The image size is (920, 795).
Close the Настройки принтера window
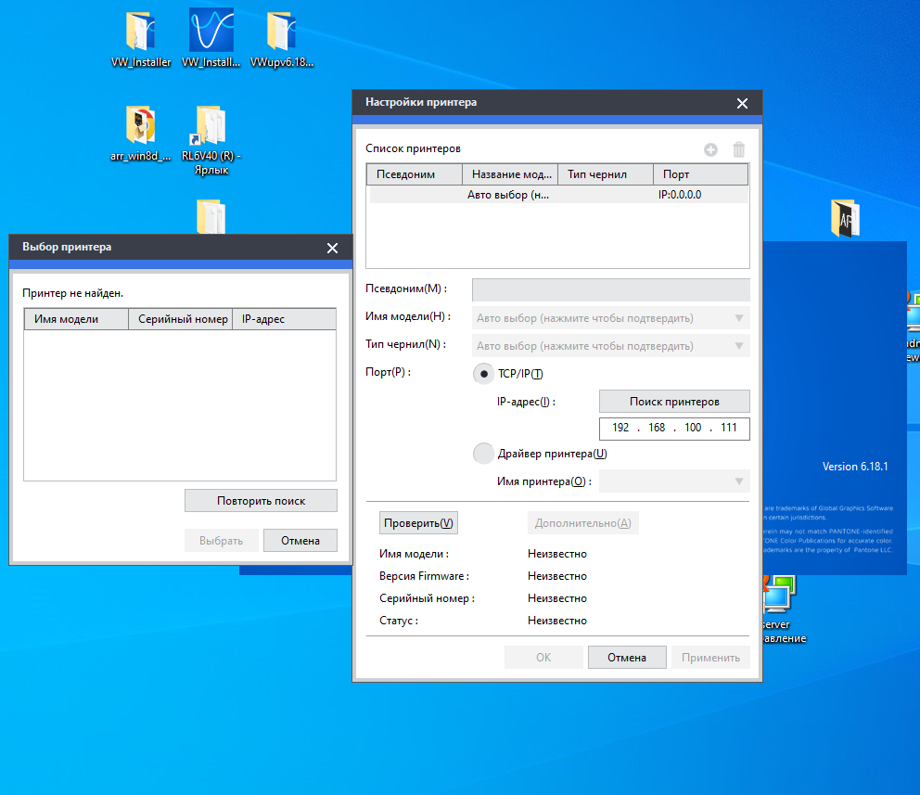pyautogui.click(x=742, y=103)
